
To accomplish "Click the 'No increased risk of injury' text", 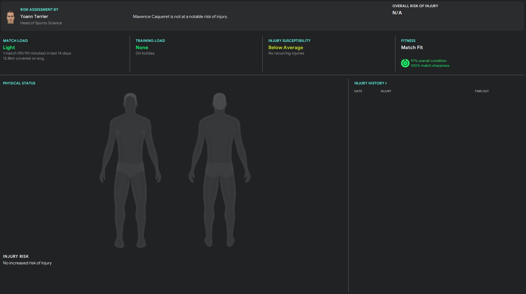I will click(x=27, y=263).
